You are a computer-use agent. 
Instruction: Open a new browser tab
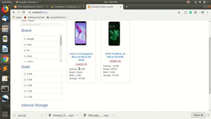pos(127,7)
